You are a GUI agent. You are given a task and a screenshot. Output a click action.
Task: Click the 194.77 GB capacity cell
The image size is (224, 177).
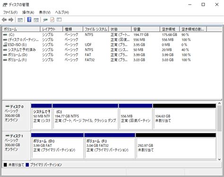(x=141, y=34)
